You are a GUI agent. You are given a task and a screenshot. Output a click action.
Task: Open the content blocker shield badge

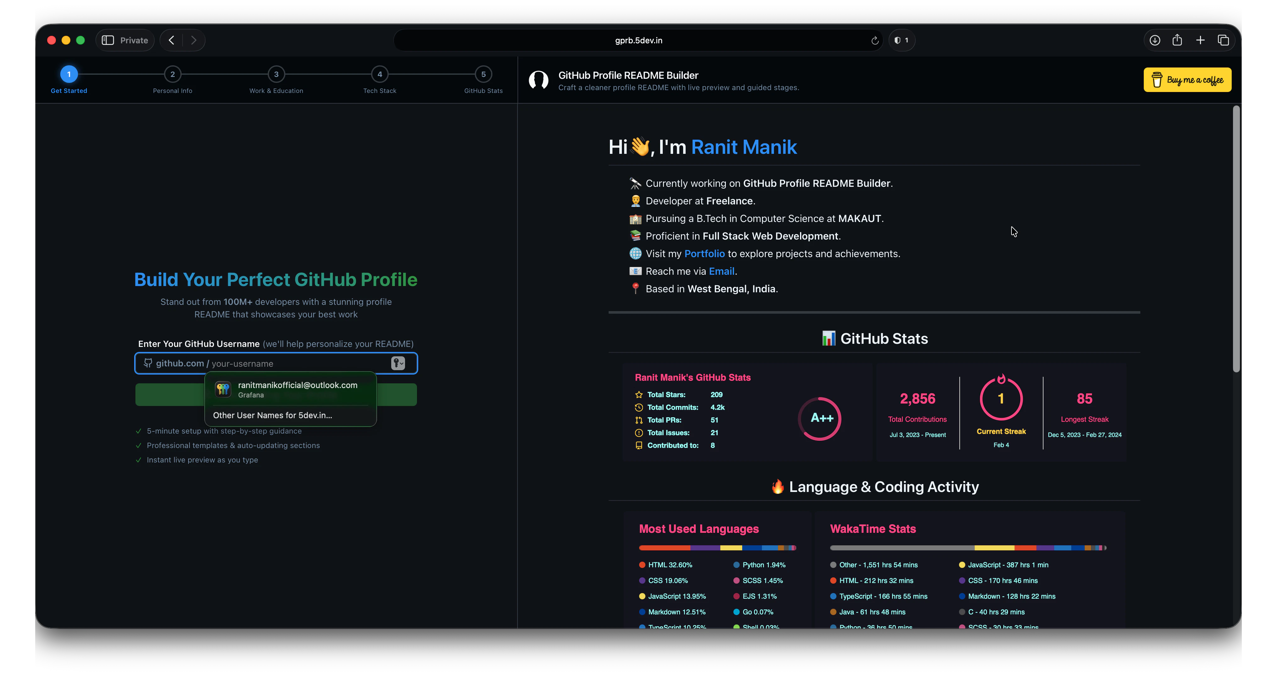902,40
